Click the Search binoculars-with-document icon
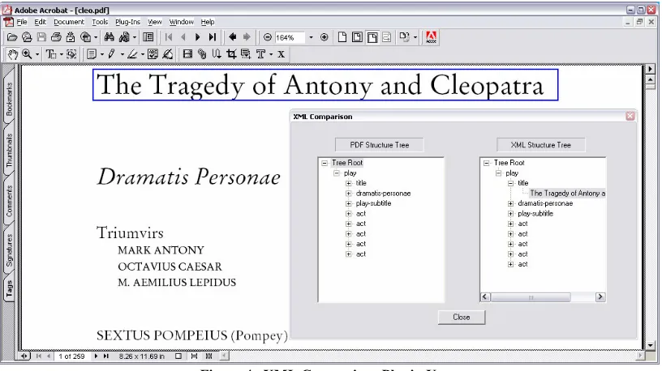This screenshot has height=371, width=662. tap(124, 37)
